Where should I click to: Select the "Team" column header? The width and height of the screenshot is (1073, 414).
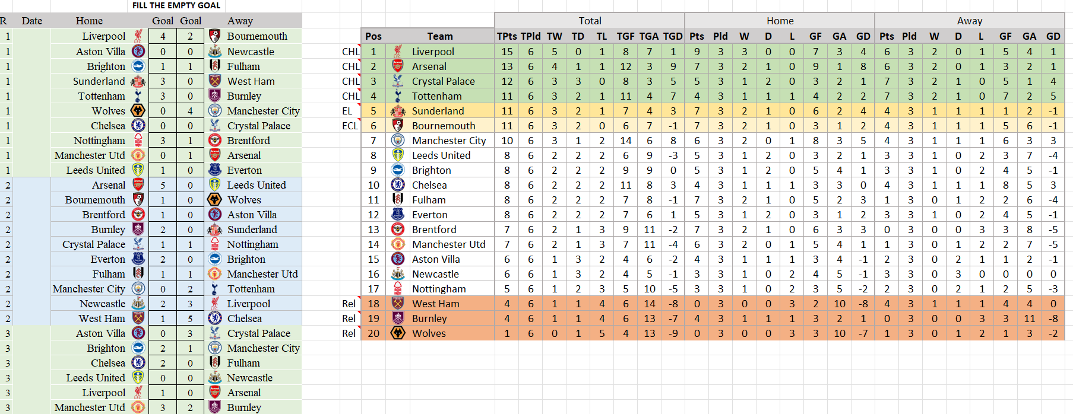(x=439, y=36)
